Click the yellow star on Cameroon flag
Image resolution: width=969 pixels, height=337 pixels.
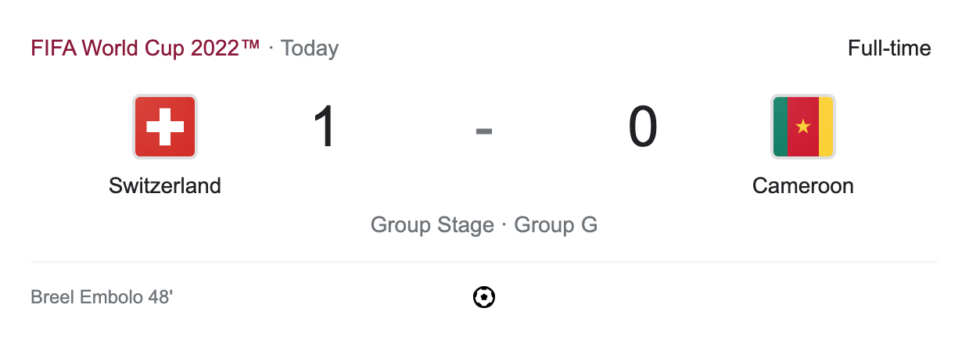pos(803,127)
